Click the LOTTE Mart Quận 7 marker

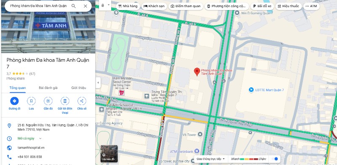click(x=251, y=90)
